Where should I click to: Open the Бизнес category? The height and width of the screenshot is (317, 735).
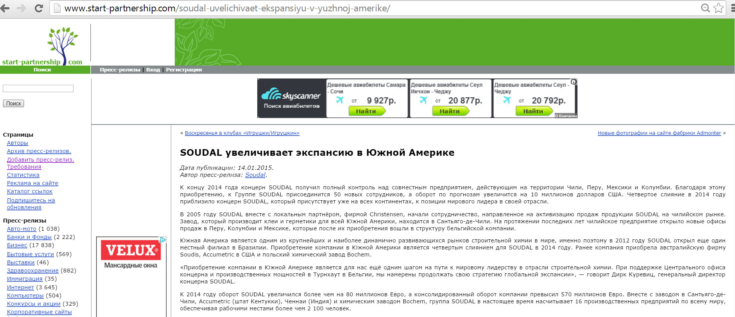tap(17, 245)
